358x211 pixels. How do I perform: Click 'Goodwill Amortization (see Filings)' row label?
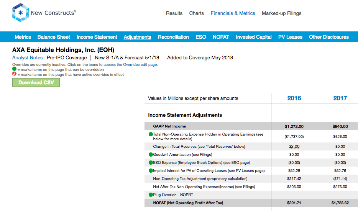(x=182, y=155)
